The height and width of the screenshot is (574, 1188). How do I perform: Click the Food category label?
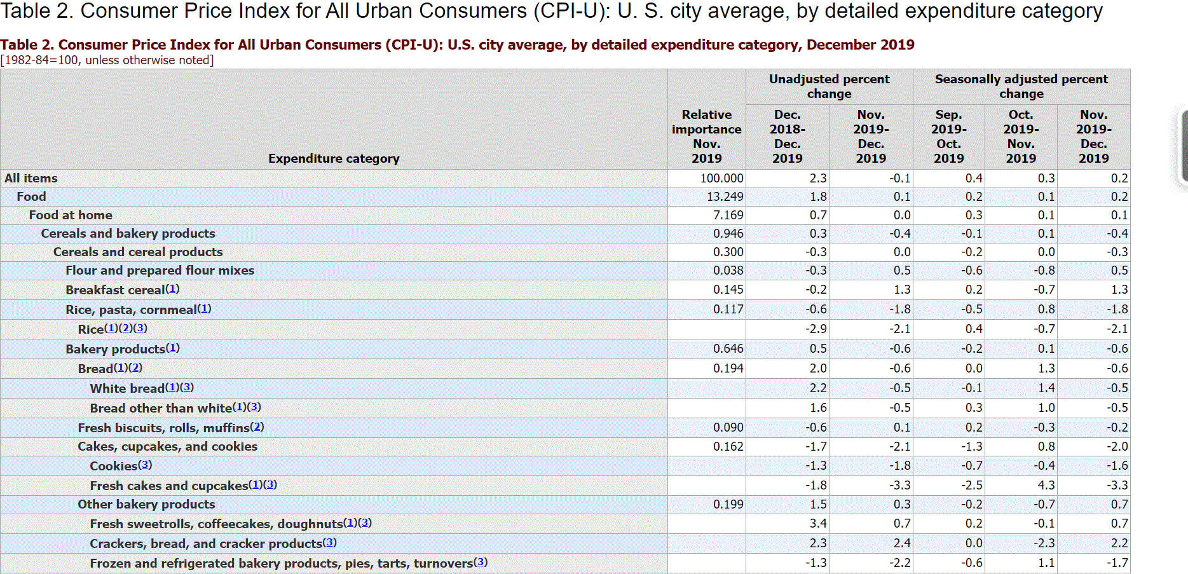[31, 196]
